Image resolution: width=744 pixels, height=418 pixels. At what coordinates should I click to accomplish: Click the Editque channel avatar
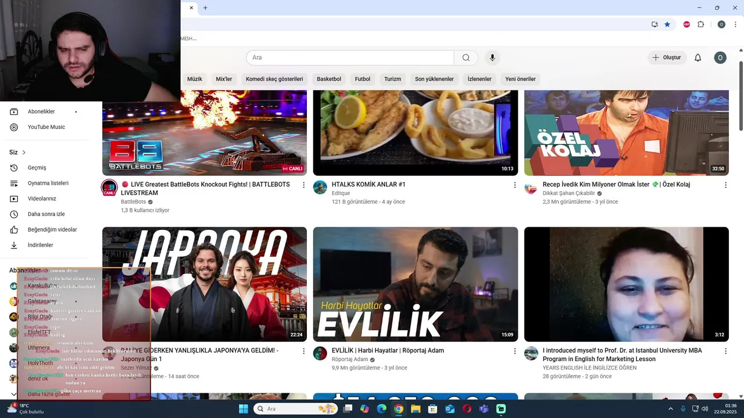[x=320, y=188]
